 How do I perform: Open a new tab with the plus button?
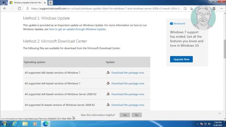50,2
